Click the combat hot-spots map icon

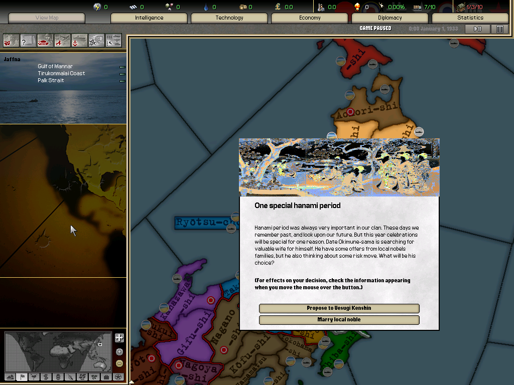pos(11,41)
